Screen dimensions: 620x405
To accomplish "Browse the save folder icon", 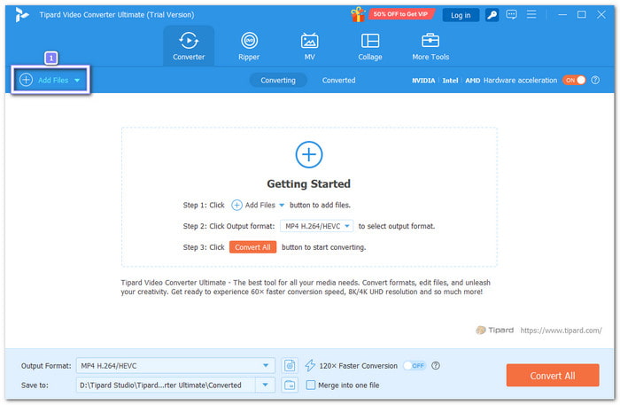I will click(x=290, y=385).
